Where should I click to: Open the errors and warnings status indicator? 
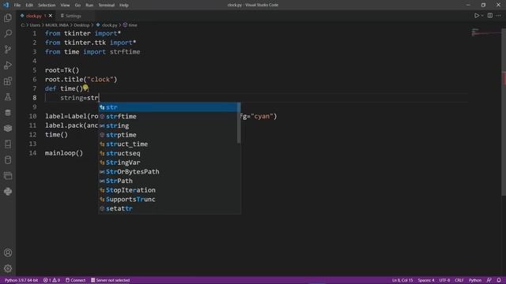[52, 280]
